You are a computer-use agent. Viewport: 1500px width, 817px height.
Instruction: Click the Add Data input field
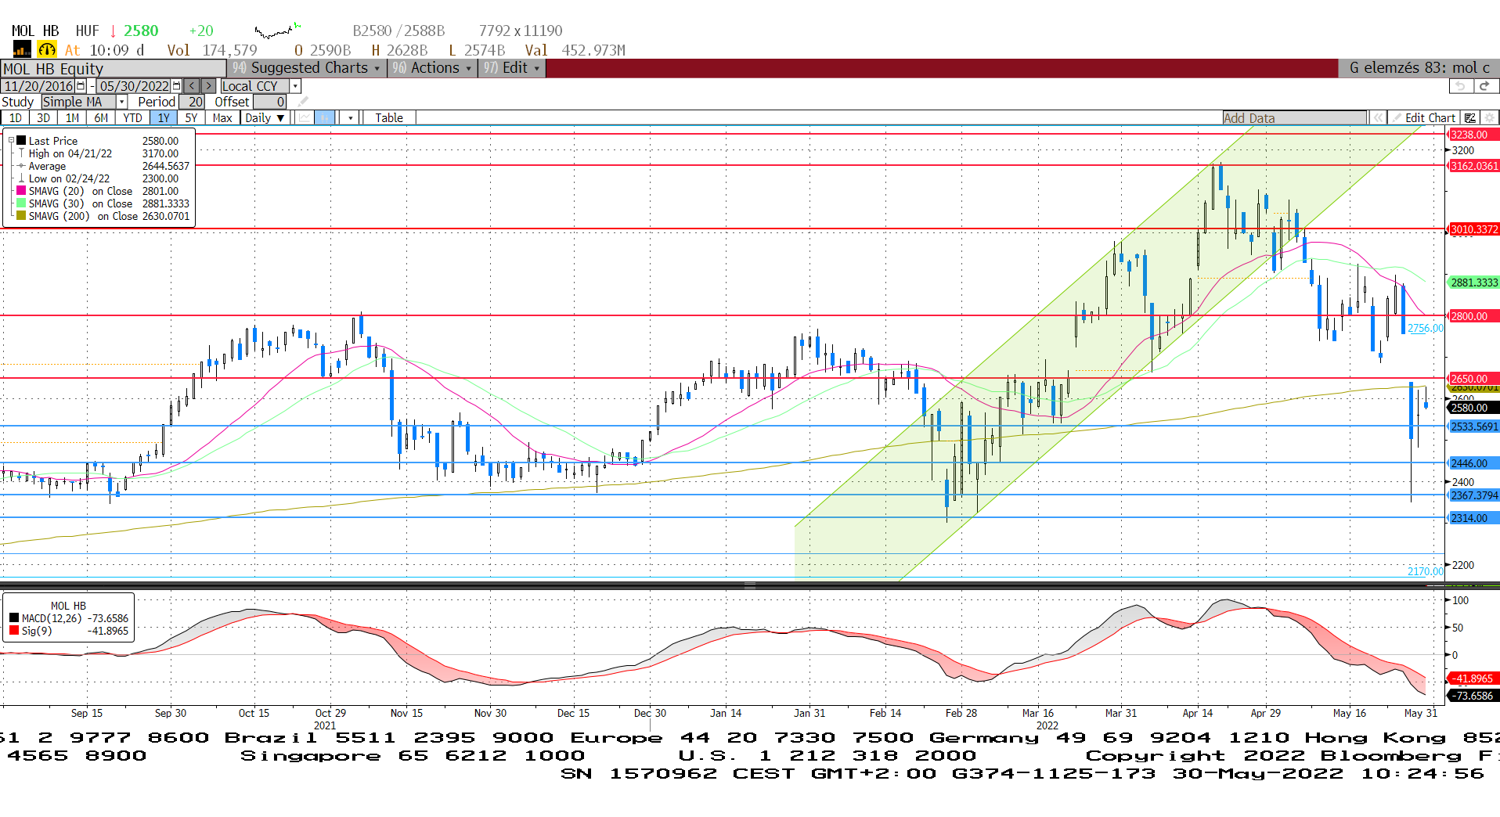point(1295,118)
